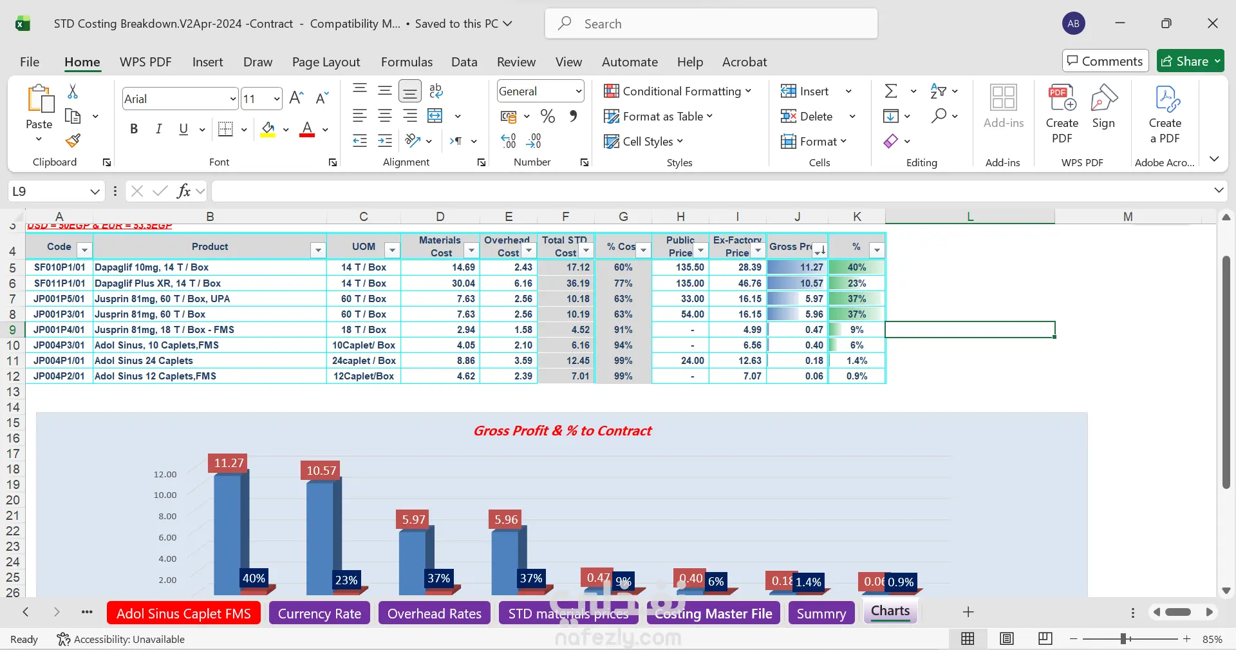Click the Fill Color yellow swatch

(268, 129)
